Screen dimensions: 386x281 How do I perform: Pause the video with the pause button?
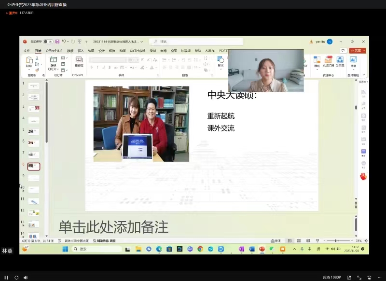(x=7, y=277)
